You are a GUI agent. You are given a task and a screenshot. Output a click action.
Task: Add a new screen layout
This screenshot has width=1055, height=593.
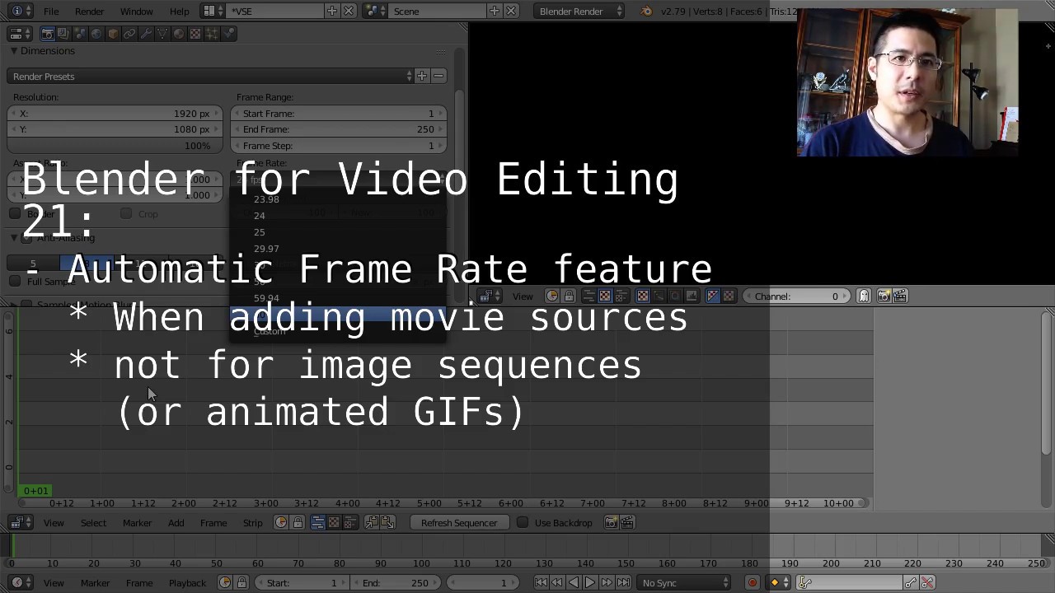click(331, 11)
